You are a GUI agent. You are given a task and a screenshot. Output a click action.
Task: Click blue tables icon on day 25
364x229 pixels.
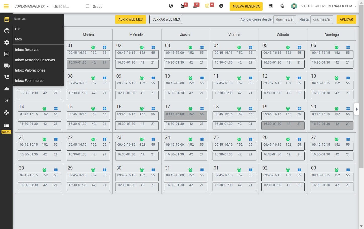click(x=251, y=139)
